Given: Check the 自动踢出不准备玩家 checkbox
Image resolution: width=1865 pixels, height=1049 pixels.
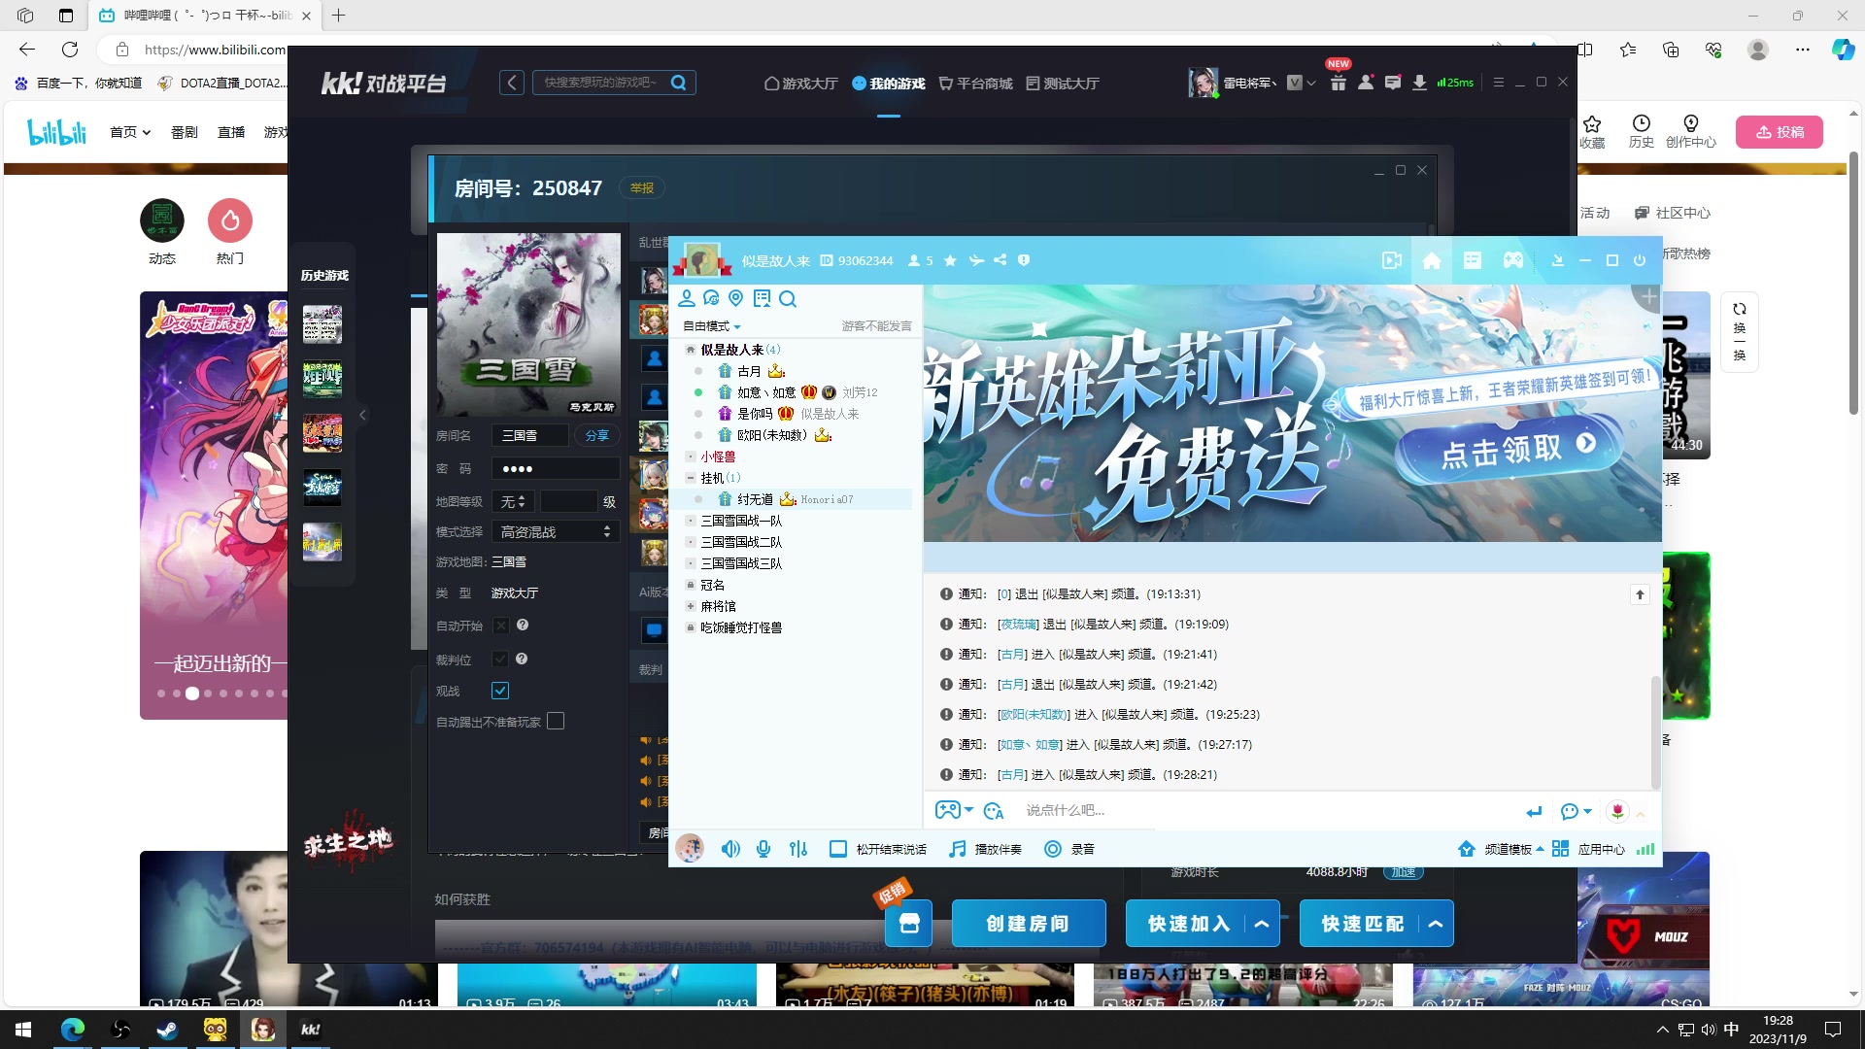Looking at the screenshot, I should [x=556, y=722].
